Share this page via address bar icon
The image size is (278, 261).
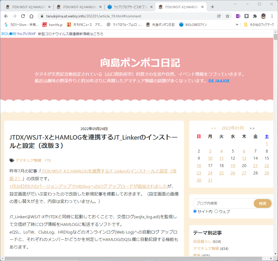[219, 16]
